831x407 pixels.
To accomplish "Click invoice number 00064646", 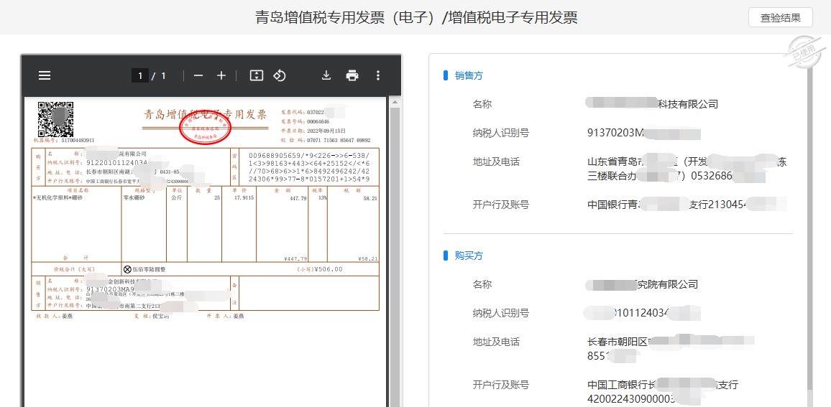I will tap(318, 122).
